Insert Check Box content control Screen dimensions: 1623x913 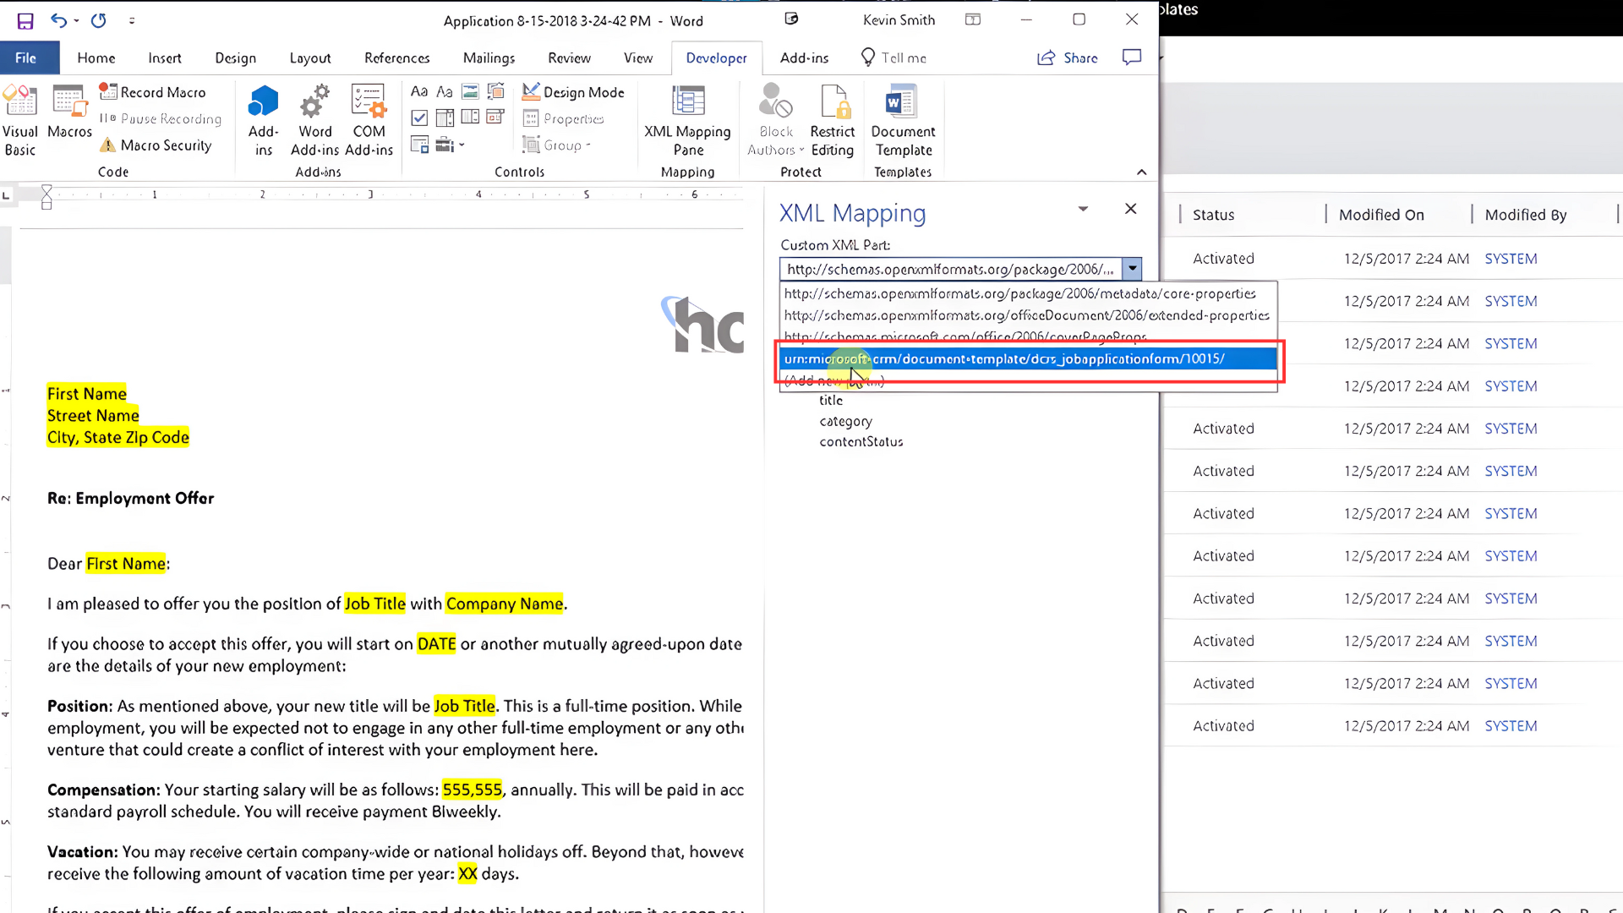tap(419, 118)
